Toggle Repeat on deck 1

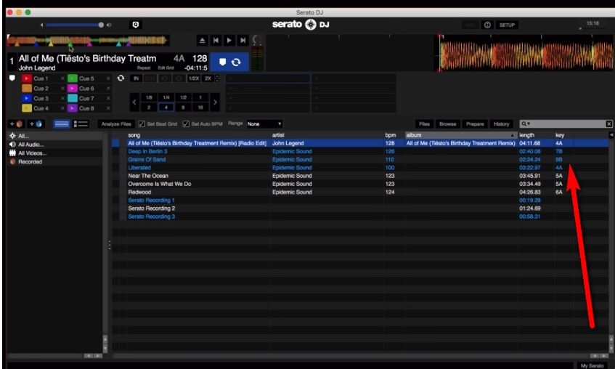coord(144,68)
